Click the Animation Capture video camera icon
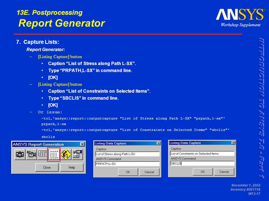Viewport: 269px width, 201px height. 31,154
